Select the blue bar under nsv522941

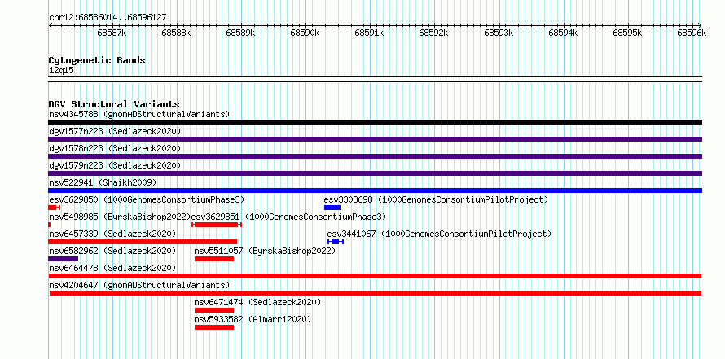(375, 190)
